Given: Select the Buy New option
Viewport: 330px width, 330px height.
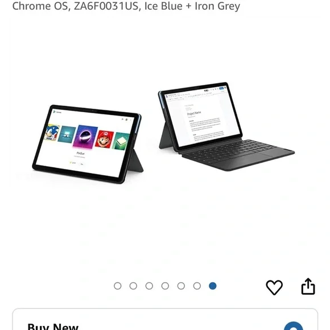Looking at the screenshot, I should (x=53, y=326).
